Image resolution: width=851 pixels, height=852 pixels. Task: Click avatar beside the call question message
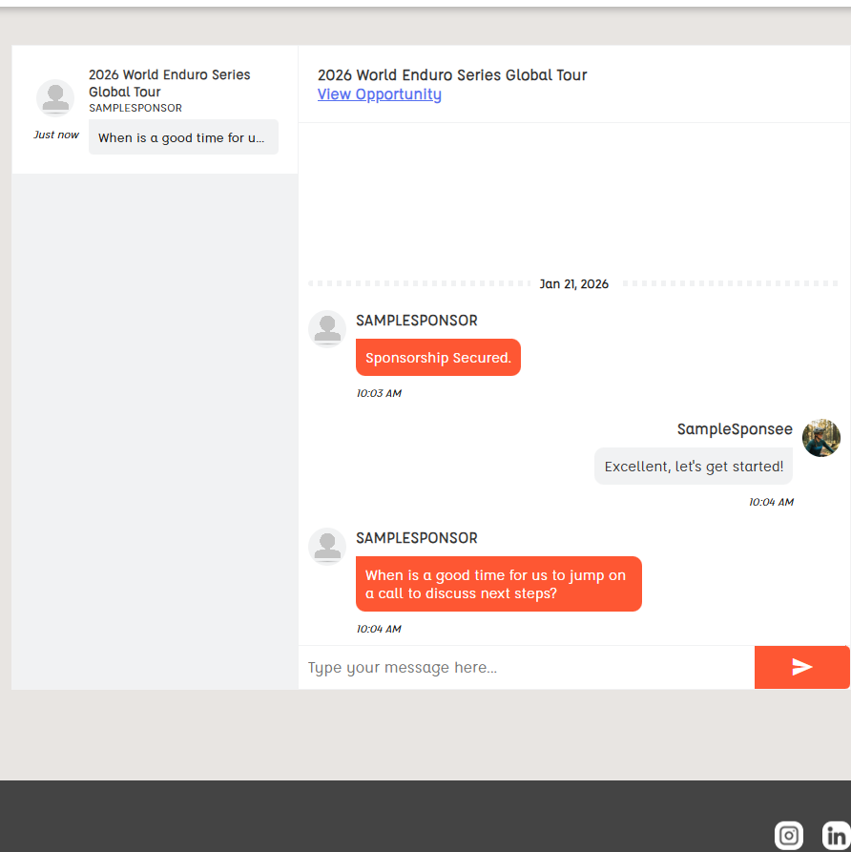pos(327,547)
